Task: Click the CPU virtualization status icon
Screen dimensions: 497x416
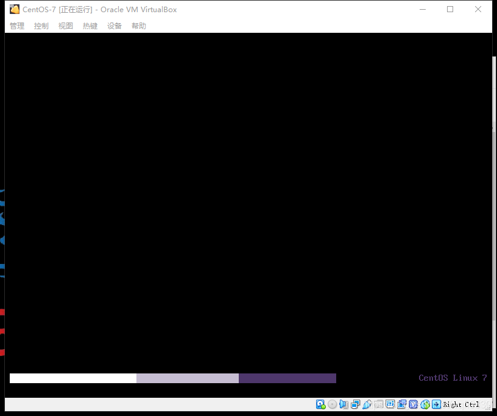Action: (414, 404)
